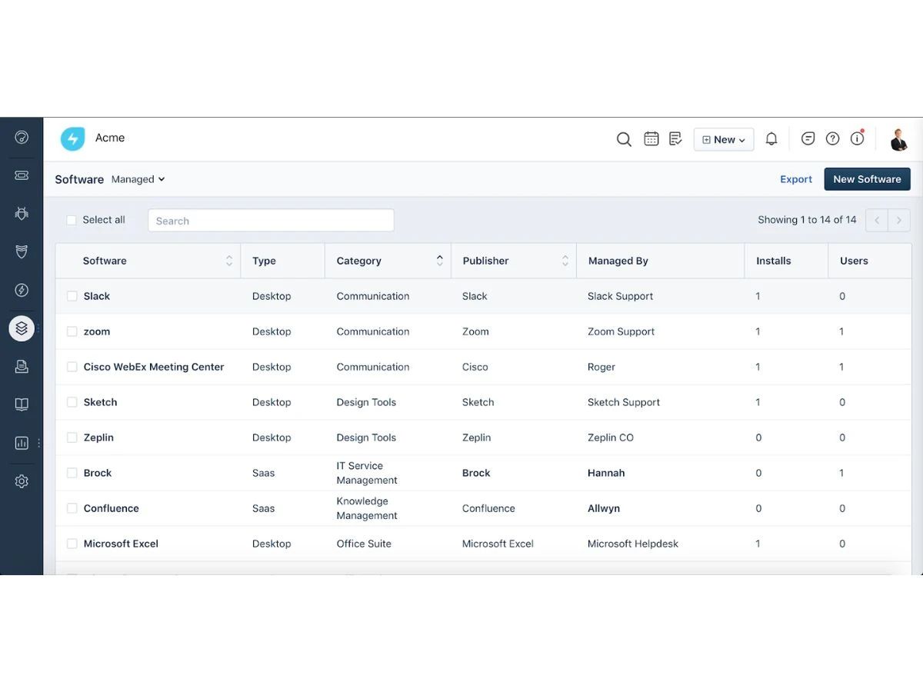
Task: Check the box for zoom row
Action: point(72,331)
